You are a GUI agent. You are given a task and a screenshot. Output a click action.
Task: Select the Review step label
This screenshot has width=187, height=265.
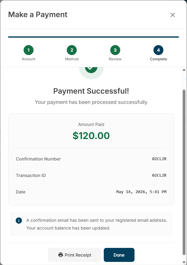coord(115,59)
